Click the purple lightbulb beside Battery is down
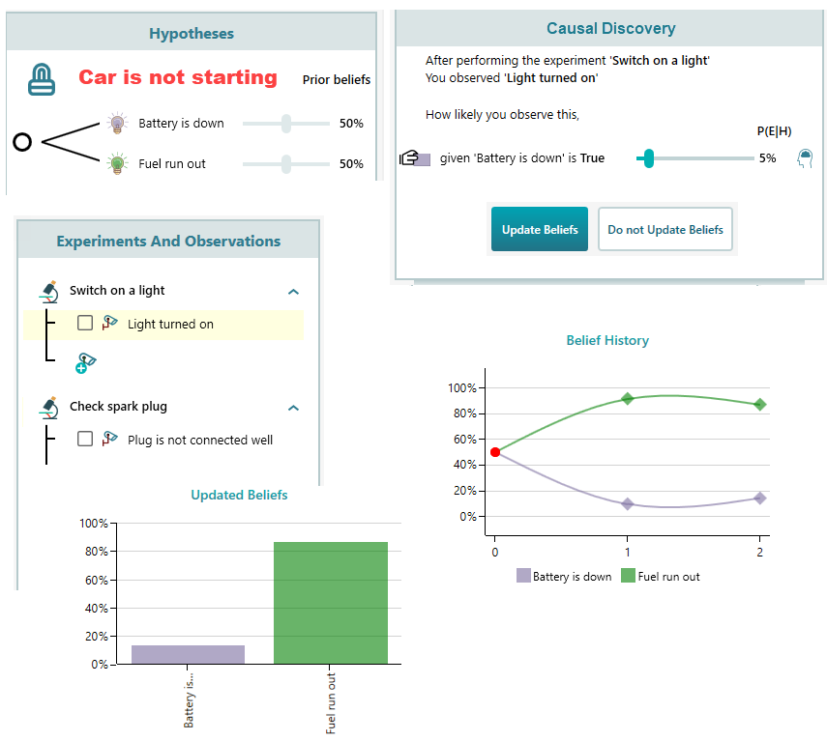Viewport: 827px width, 741px height. point(117,124)
